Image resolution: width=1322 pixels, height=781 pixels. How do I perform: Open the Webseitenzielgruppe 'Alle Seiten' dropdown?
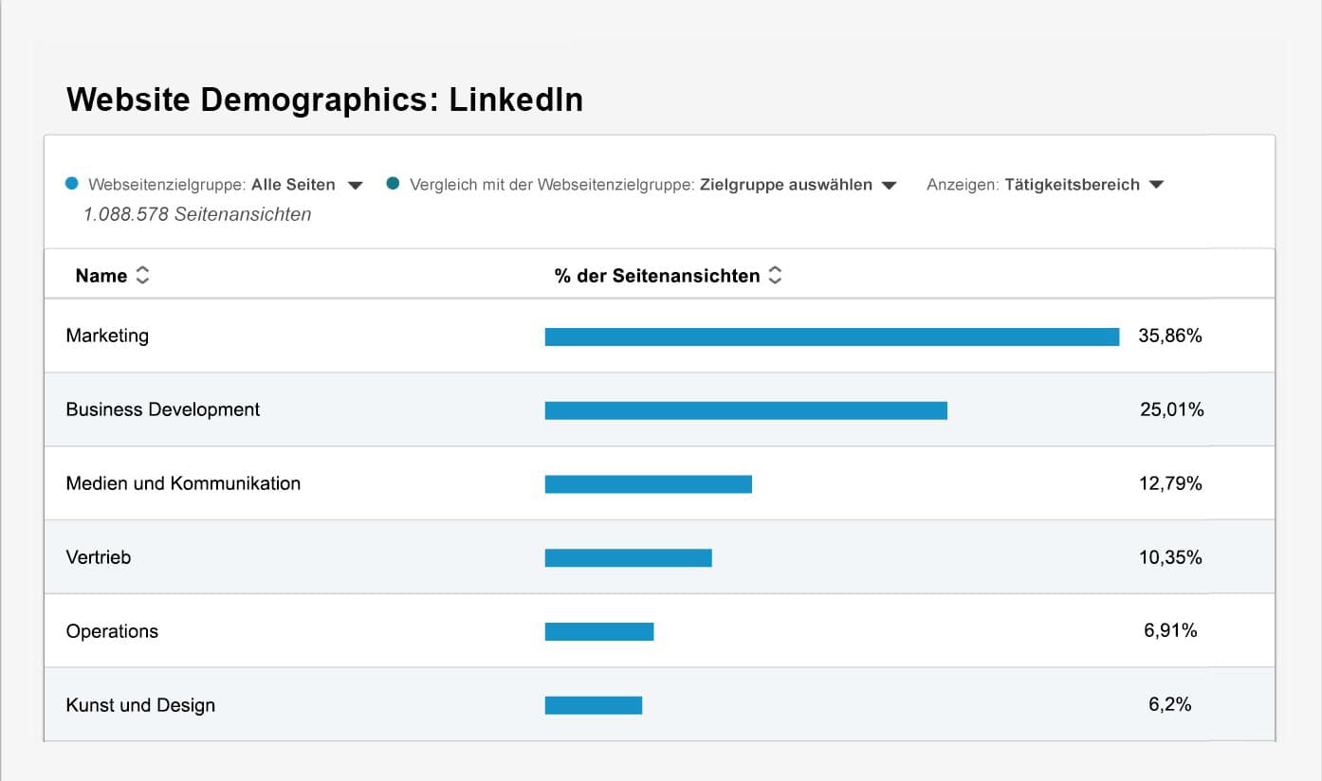306,185
